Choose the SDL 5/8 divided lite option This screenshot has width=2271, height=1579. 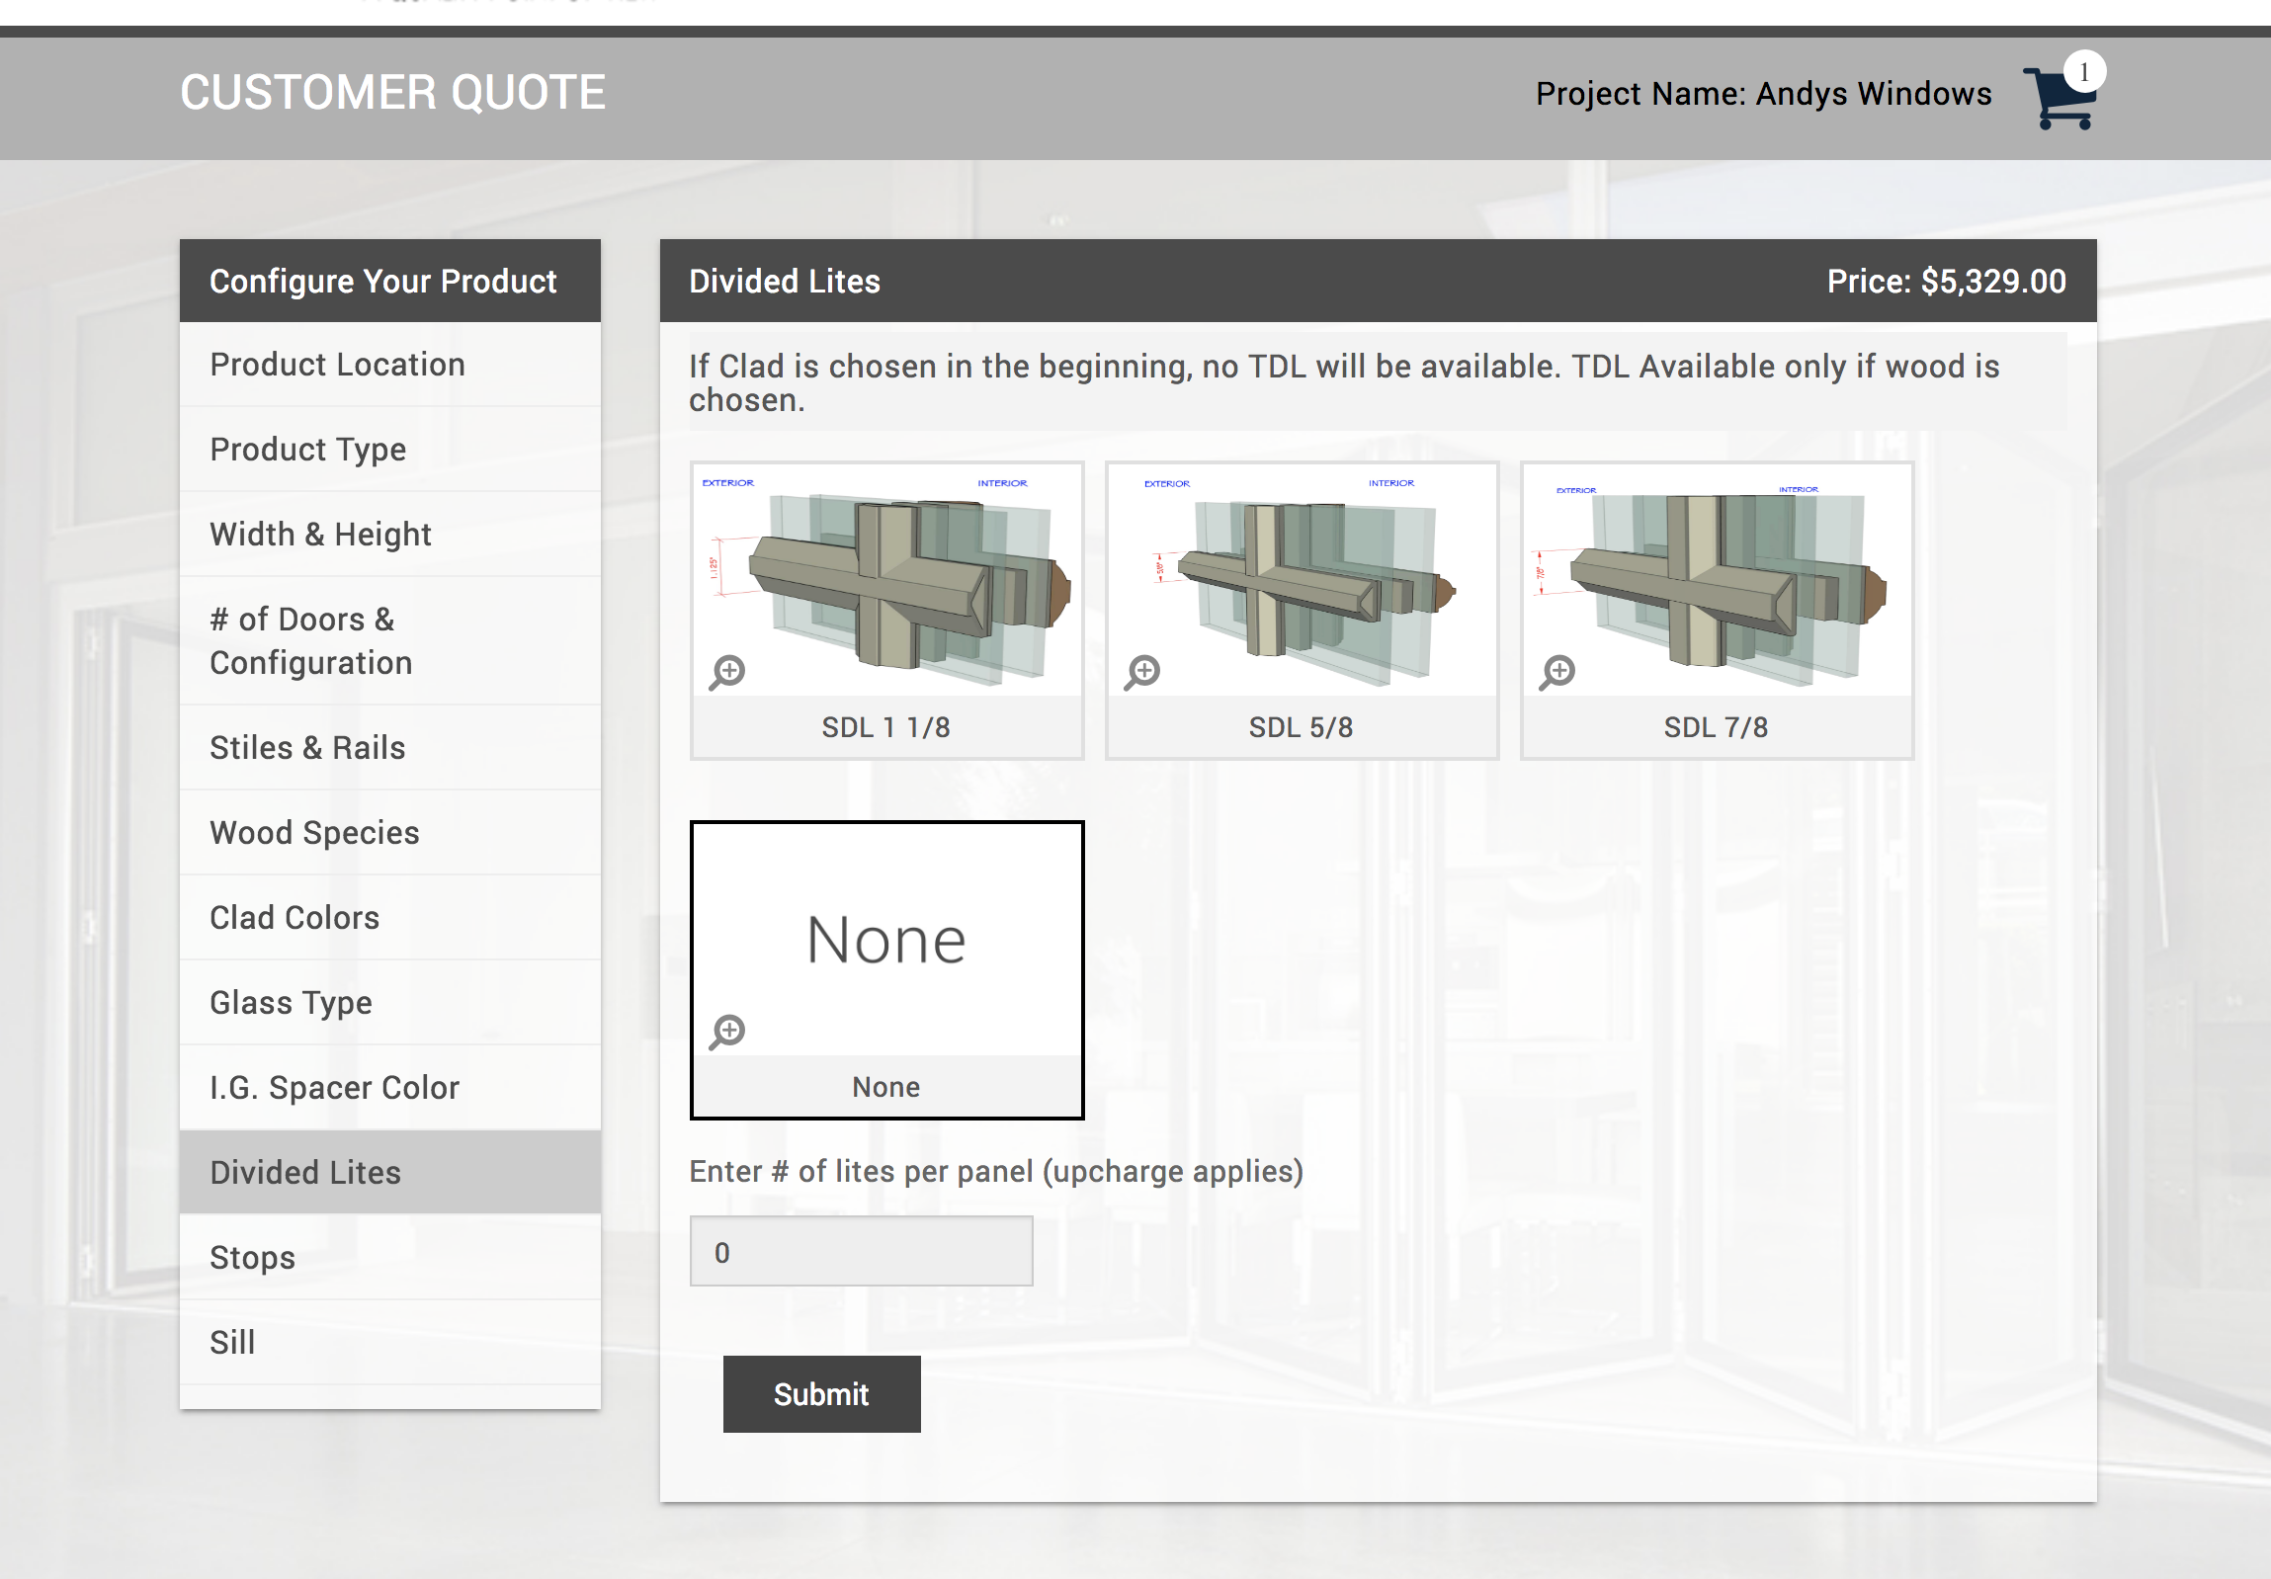pos(1301,593)
